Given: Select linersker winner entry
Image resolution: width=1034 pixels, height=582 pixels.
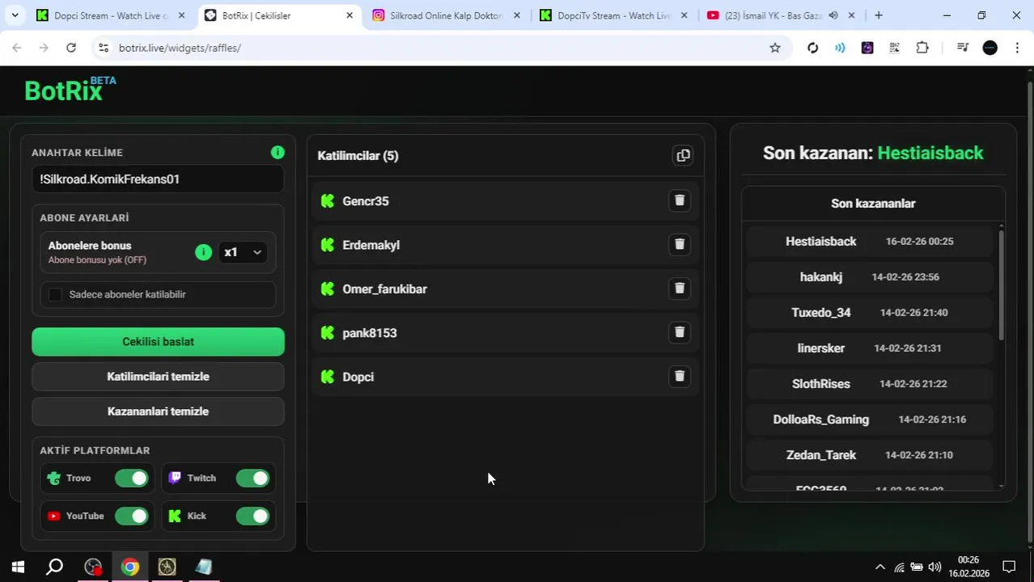Looking at the screenshot, I should (x=869, y=348).
